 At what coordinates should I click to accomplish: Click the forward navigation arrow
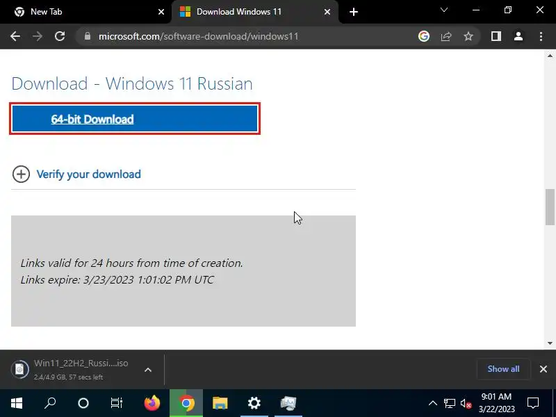tap(38, 36)
